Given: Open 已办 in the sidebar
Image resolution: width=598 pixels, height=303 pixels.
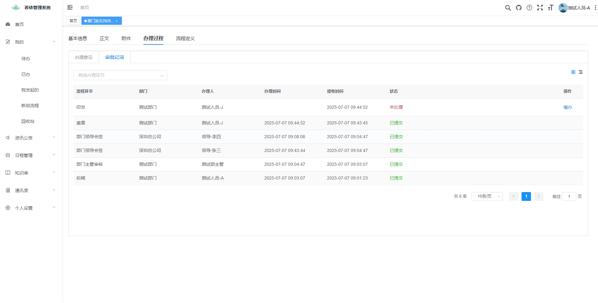Looking at the screenshot, I should (x=26, y=74).
